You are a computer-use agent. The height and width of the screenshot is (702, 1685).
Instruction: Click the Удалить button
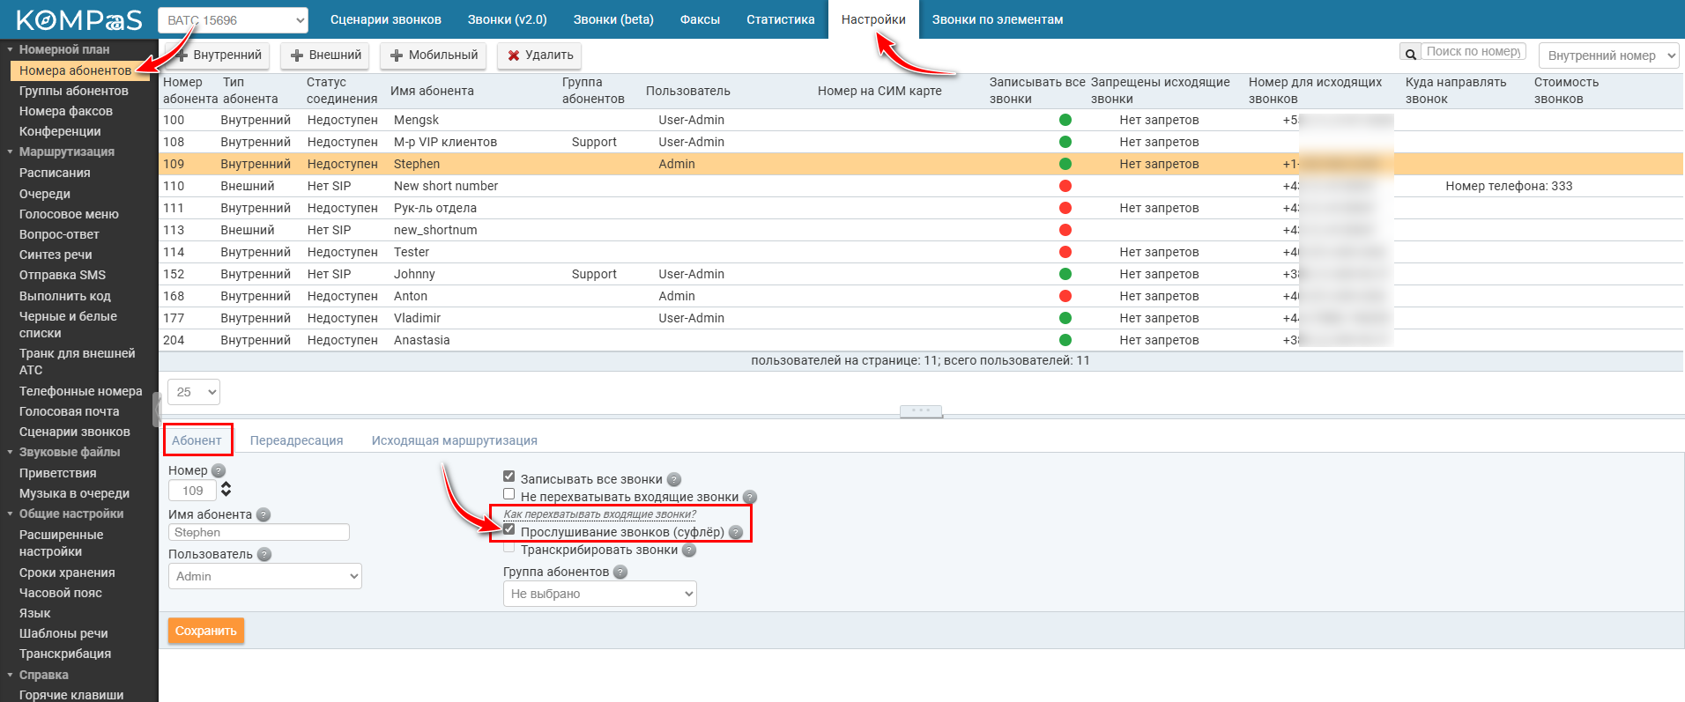pyautogui.click(x=540, y=55)
